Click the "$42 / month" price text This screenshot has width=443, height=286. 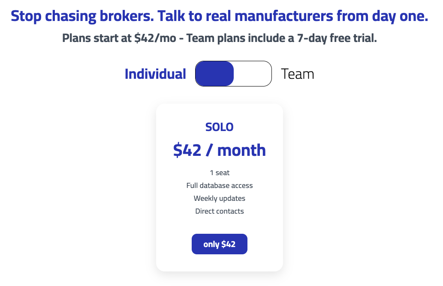tap(220, 150)
